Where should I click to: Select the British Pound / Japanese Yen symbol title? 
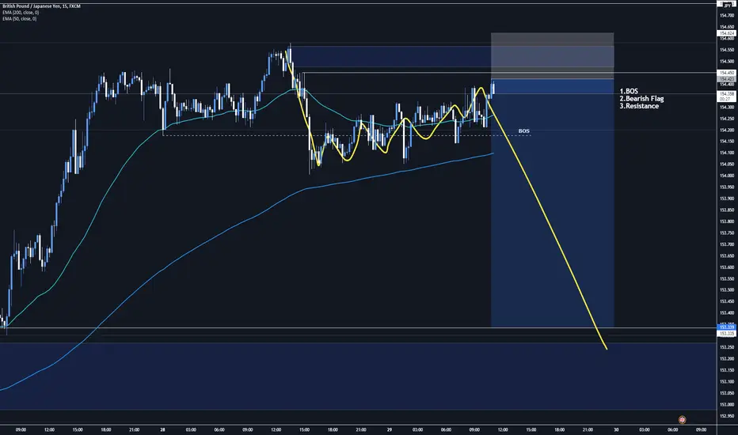click(41, 6)
